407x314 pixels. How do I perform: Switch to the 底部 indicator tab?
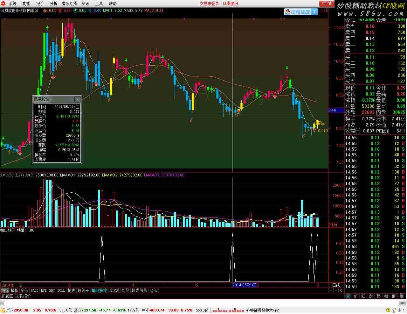click(x=153, y=290)
